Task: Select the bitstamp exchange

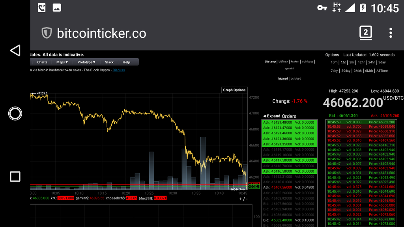Action: point(270,61)
